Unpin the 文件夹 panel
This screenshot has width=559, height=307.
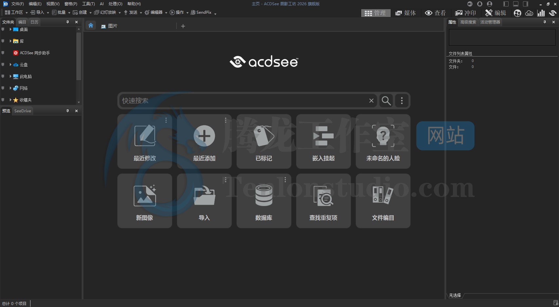67,22
